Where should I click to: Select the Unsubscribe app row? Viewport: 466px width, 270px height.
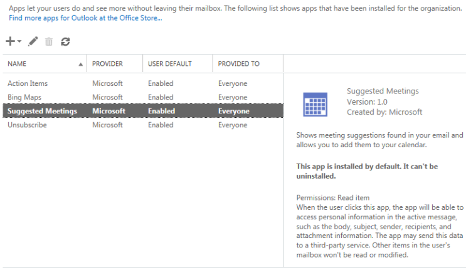[x=27, y=125]
